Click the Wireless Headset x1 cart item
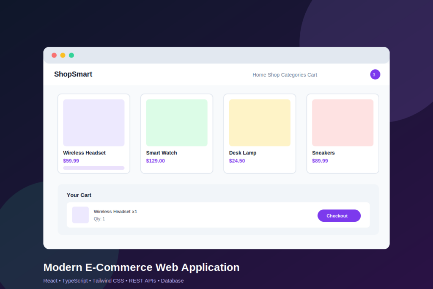This screenshot has height=289, width=433. click(115, 212)
